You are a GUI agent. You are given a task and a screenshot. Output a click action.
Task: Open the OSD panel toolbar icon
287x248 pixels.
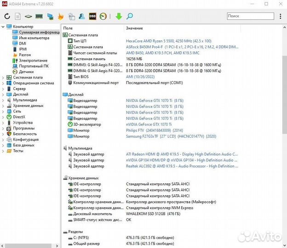[92, 16]
